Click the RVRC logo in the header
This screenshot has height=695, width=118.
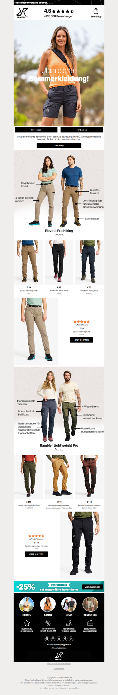tap(22, 13)
